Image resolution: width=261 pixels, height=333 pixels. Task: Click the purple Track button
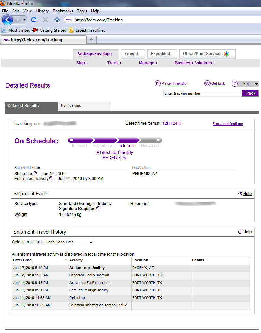[x=250, y=93]
